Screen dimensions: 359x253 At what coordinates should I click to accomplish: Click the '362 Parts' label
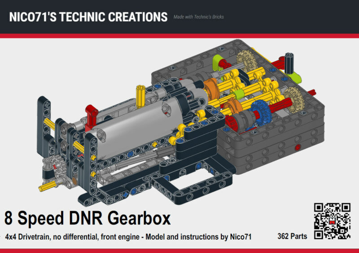[x=292, y=236]
